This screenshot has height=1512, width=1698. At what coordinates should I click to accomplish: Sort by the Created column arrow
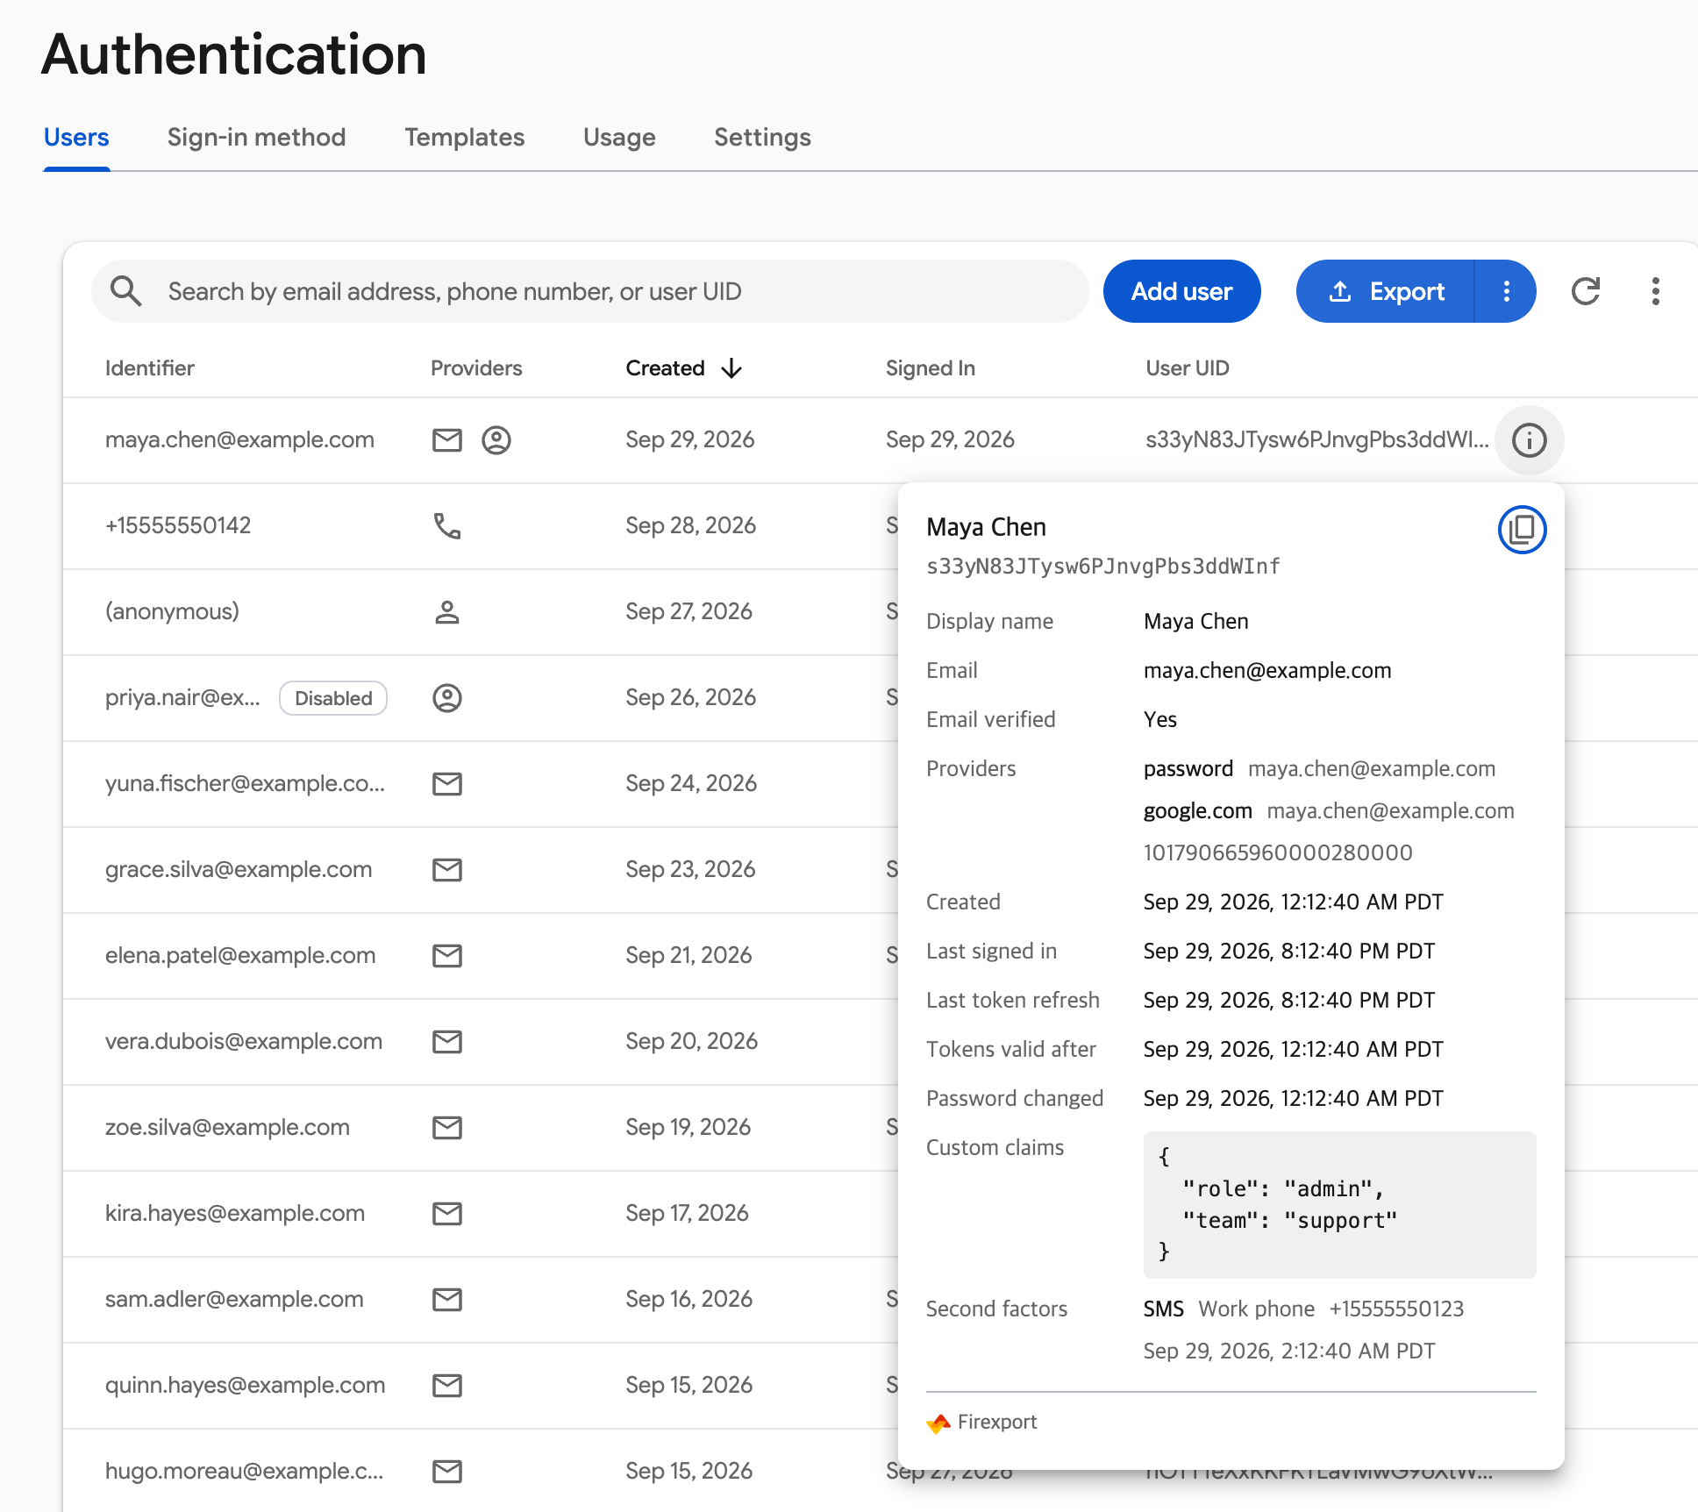(x=731, y=368)
